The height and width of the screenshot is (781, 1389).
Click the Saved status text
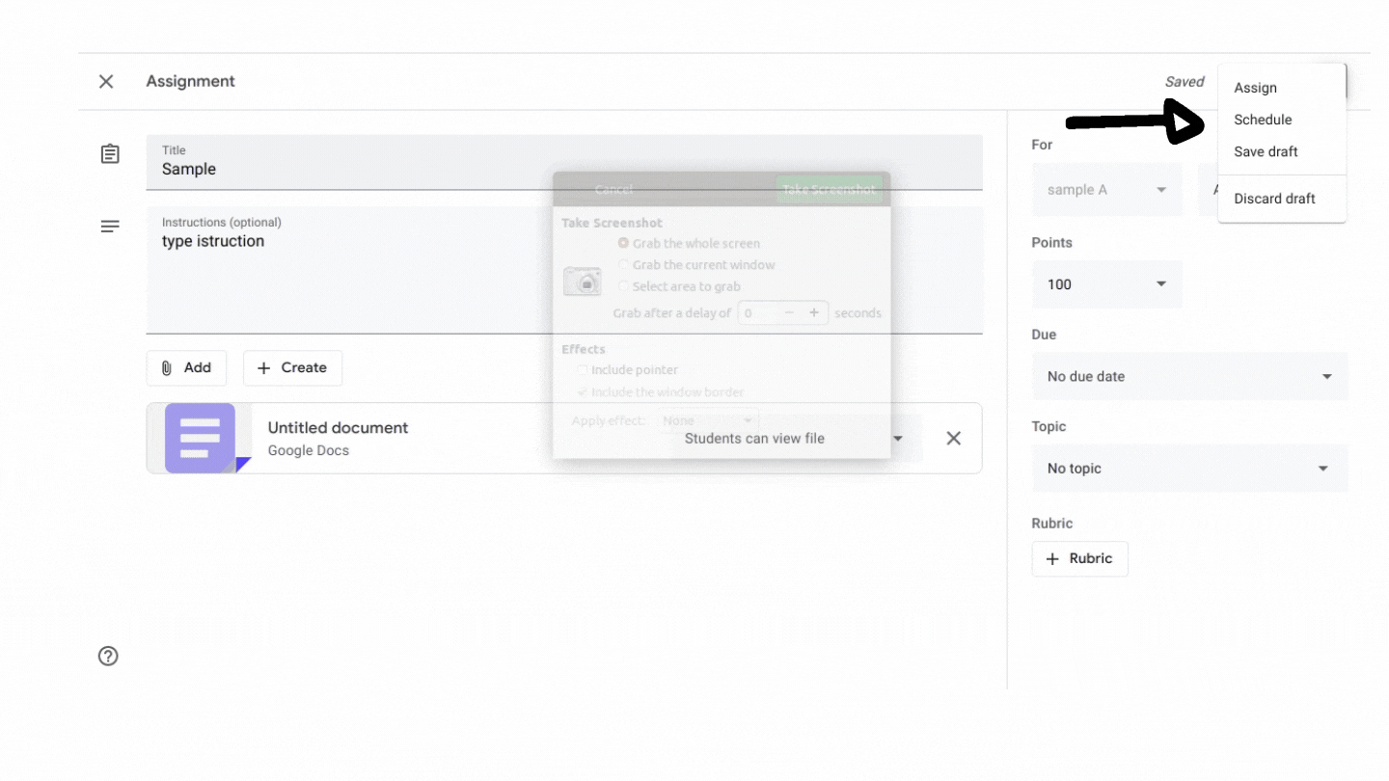click(x=1185, y=82)
